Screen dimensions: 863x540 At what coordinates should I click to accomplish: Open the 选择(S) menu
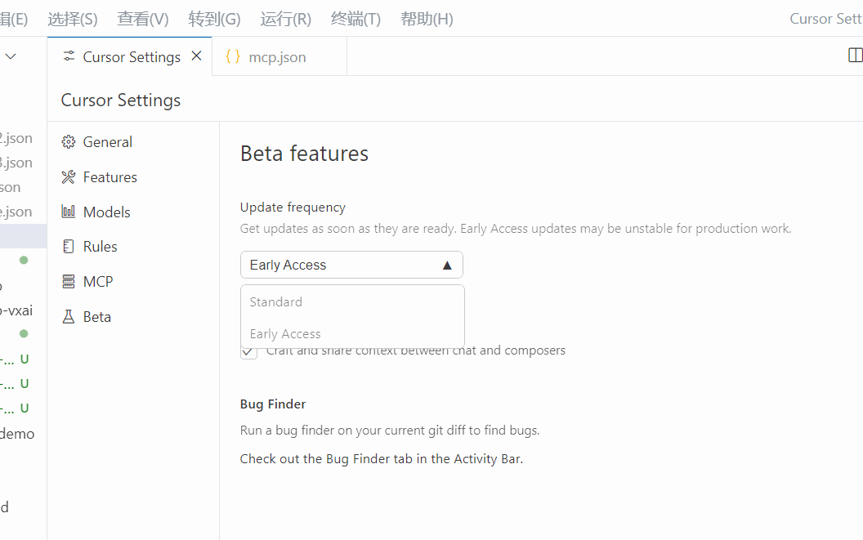pos(73,19)
